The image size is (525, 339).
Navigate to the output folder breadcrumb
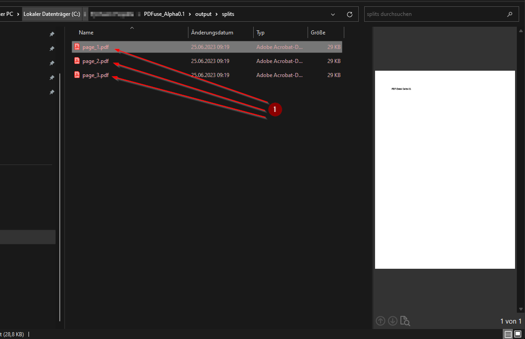[203, 14]
